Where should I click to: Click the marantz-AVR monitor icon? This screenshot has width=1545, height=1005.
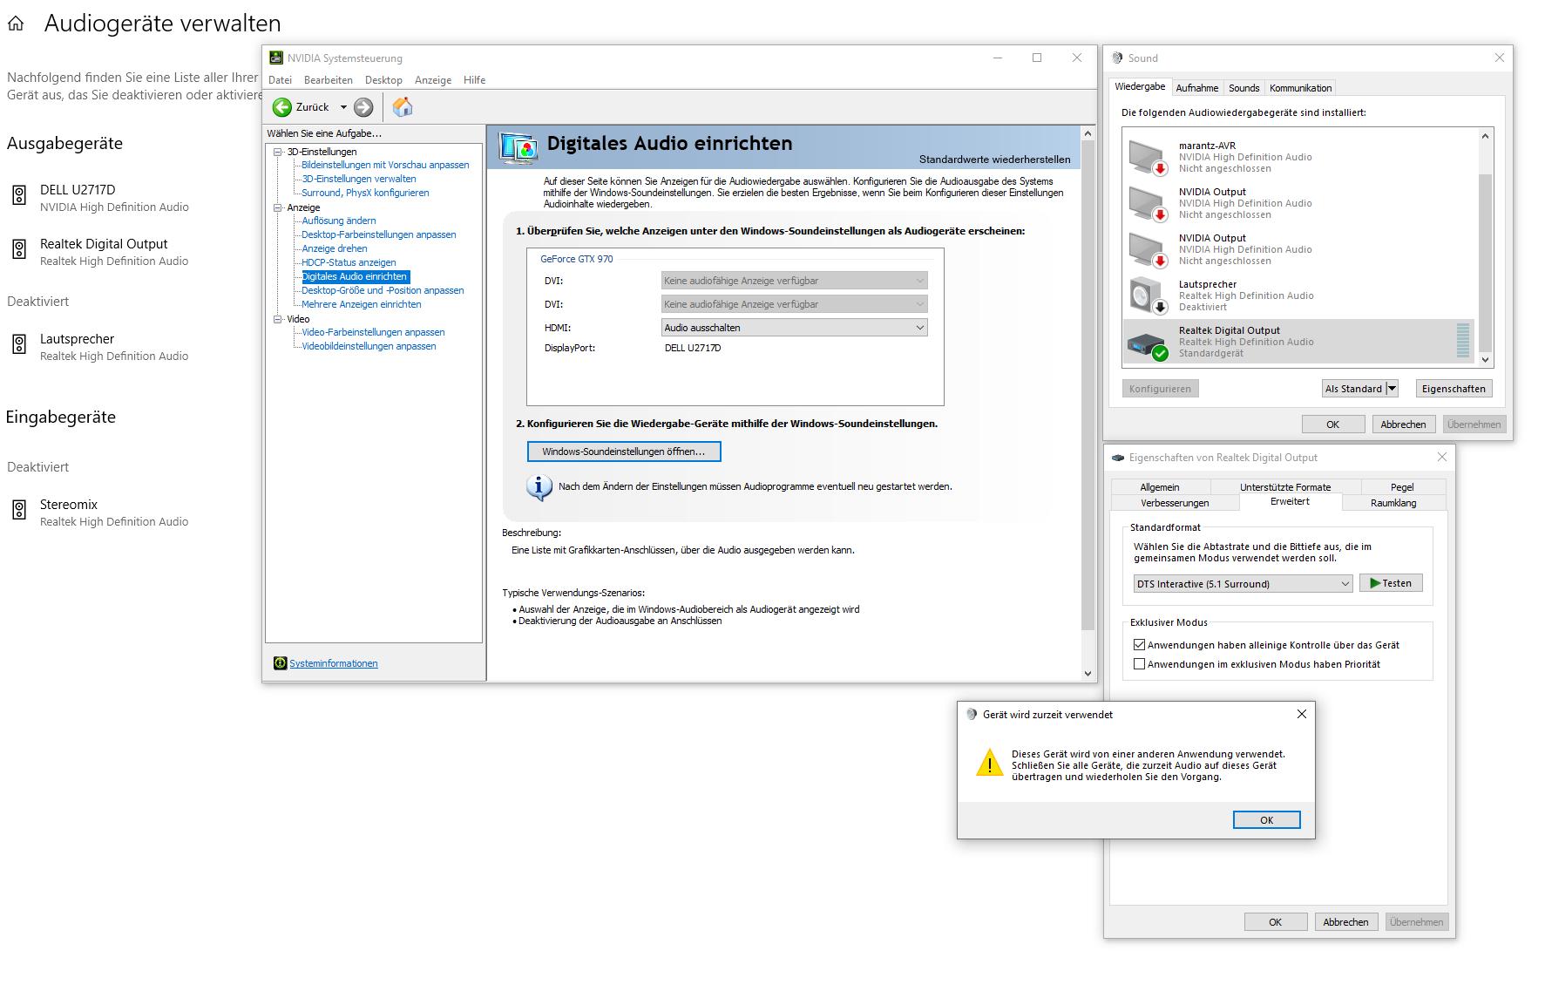[x=1147, y=158]
